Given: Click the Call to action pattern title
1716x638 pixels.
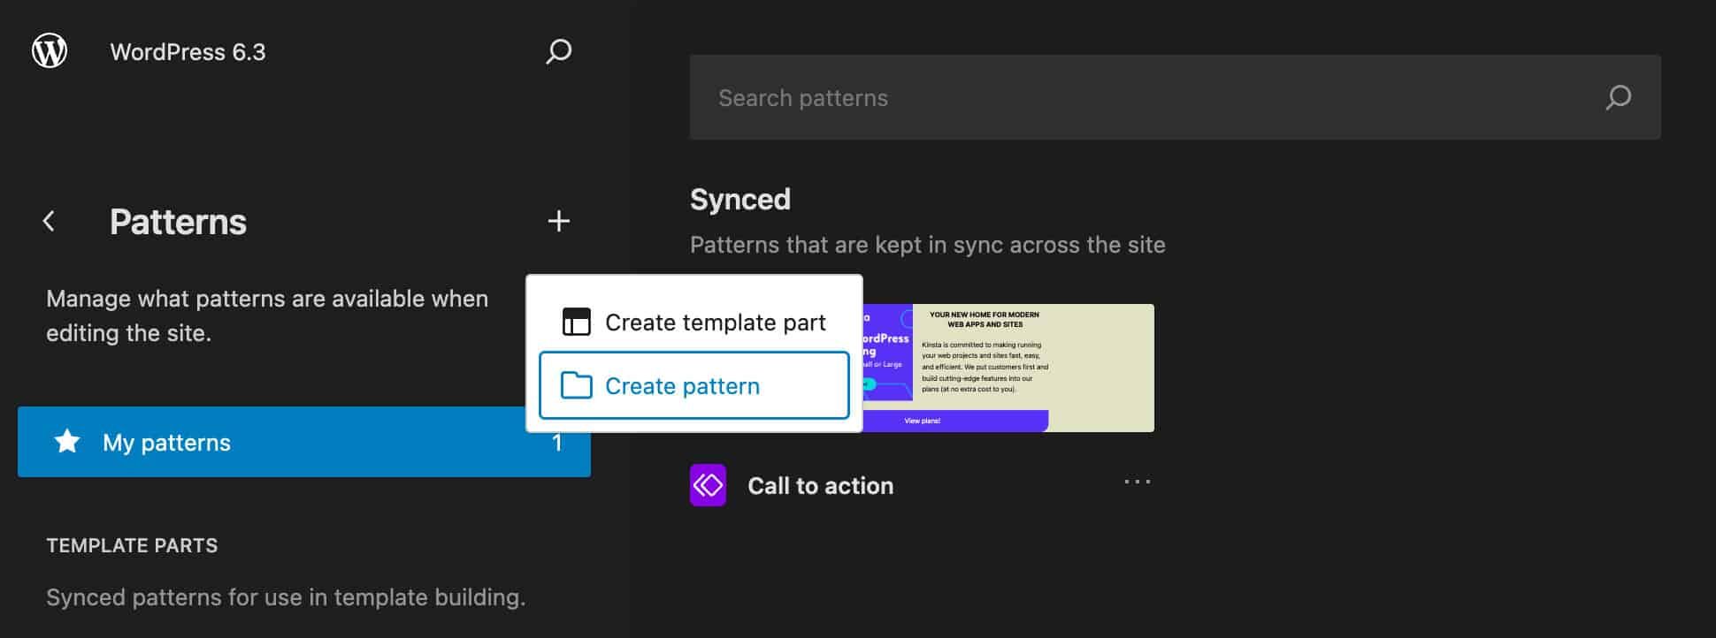Looking at the screenshot, I should tap(820, 486).
